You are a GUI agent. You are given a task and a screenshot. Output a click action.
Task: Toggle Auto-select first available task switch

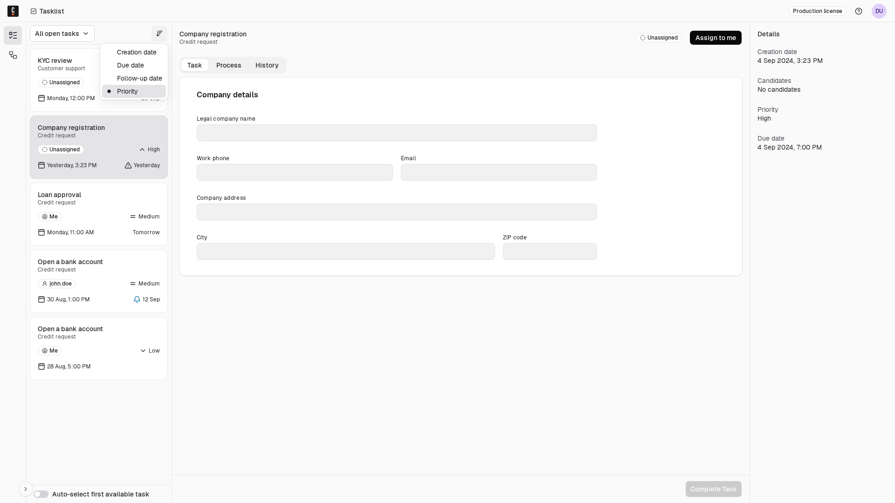click(41, 494)
